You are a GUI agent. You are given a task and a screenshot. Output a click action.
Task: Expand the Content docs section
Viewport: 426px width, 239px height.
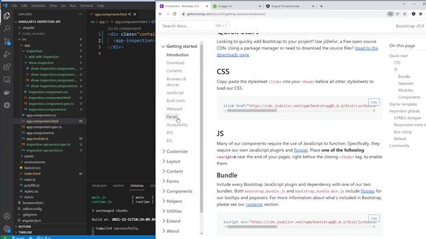pos(172,171)
